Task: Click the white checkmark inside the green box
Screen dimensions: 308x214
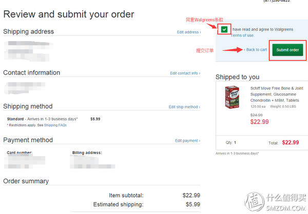Action: pos(224,30)
